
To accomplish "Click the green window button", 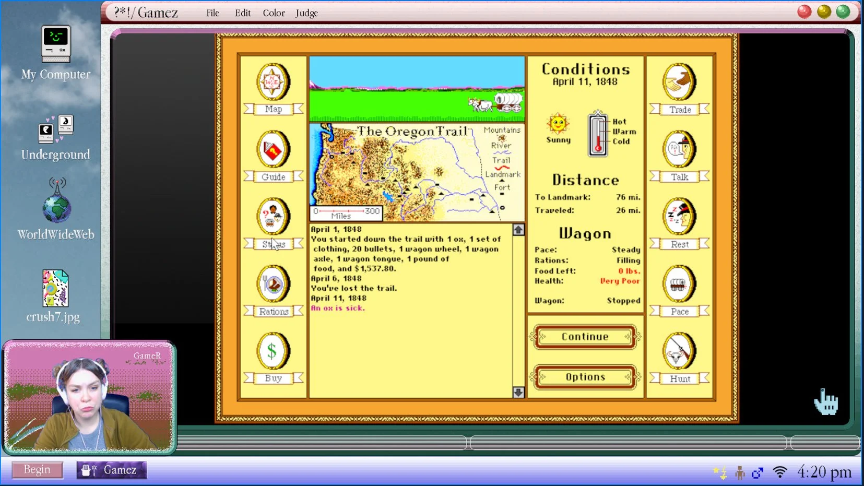I will tap(843, 12).
